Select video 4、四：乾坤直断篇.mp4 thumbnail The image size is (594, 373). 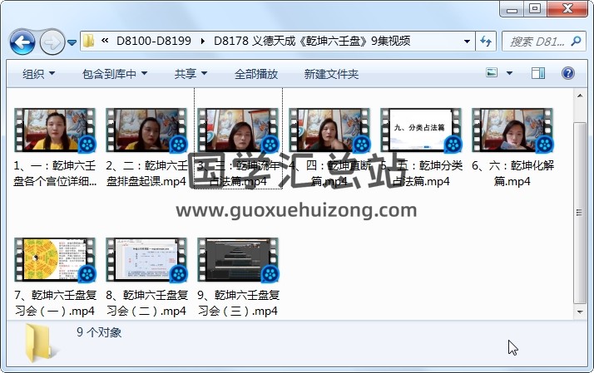[329, 130]
